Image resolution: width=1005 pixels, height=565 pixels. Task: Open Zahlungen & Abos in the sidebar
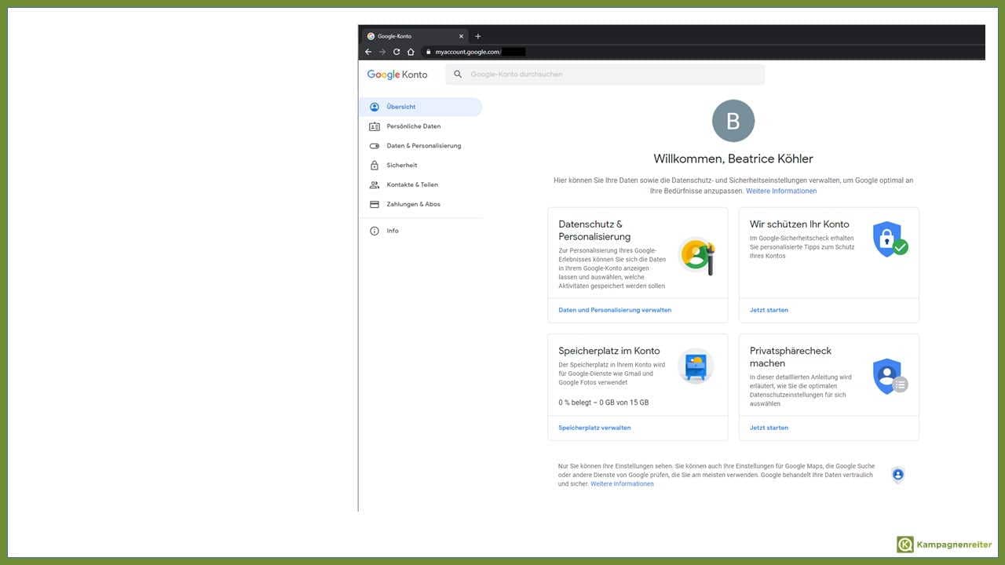coord(420,204)
